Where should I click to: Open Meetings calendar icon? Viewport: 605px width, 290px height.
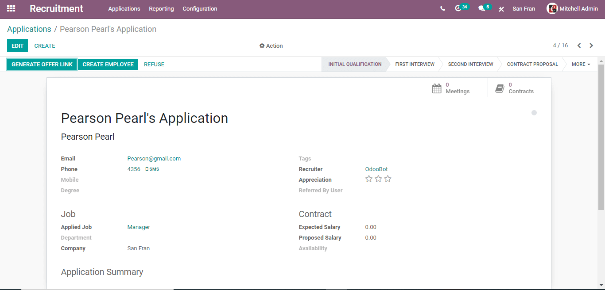pos(437,88)
